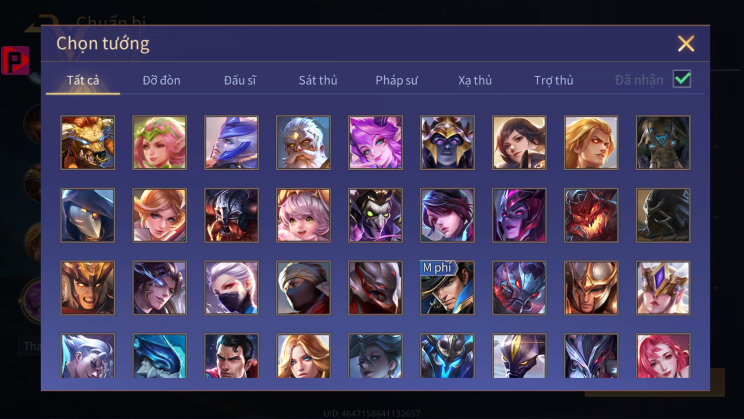Screen dimensions: 744x419
Task: Toggle the 'Đã nhận' checkbox
Action: [682, 79]
